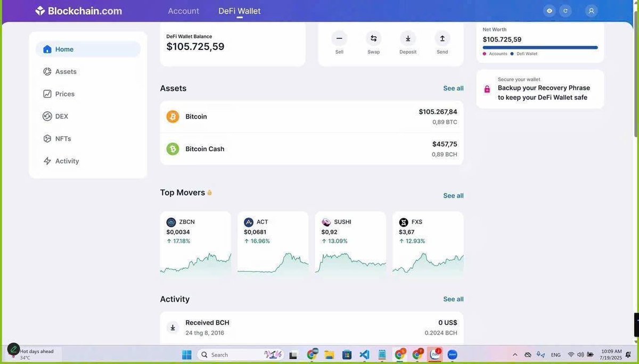Click the Bitcoin coin icon

[x=173, y=117]
